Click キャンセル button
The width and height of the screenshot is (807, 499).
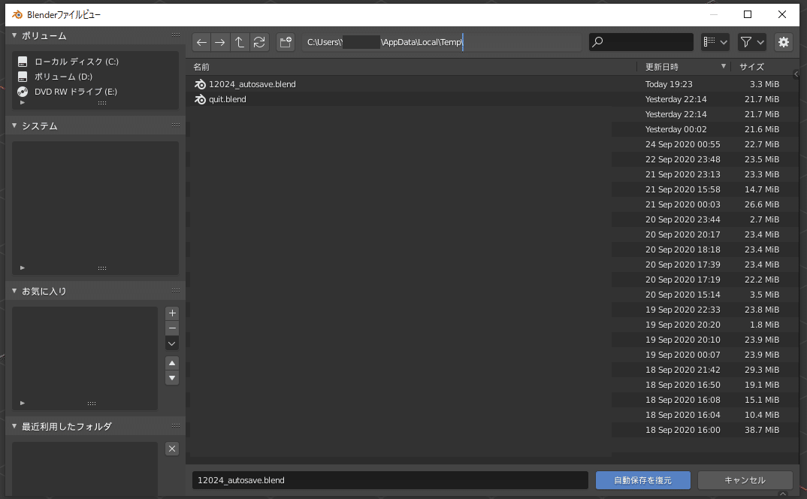pyautogui.click(x=745, y=480)
